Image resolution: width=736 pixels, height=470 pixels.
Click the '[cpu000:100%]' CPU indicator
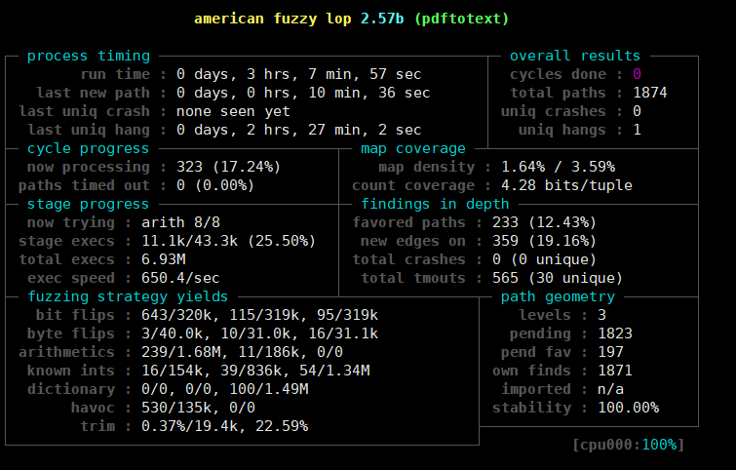coord(629,445)
